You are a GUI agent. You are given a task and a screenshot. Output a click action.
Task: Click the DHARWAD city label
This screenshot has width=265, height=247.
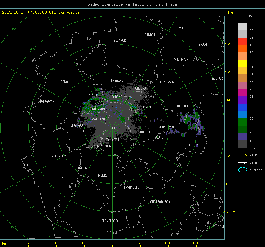pos(77,125)
